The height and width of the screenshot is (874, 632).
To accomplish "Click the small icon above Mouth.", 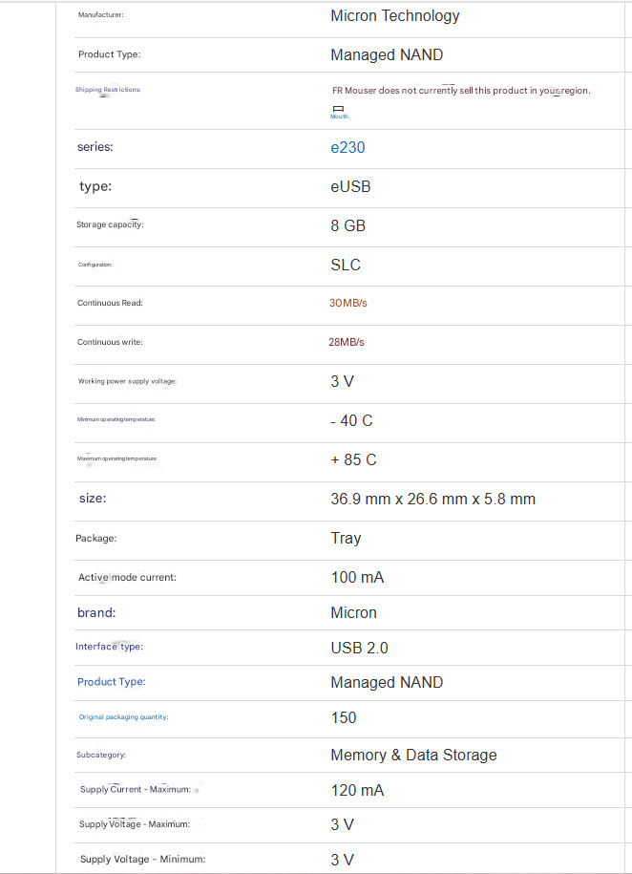I will click(338, 109).
